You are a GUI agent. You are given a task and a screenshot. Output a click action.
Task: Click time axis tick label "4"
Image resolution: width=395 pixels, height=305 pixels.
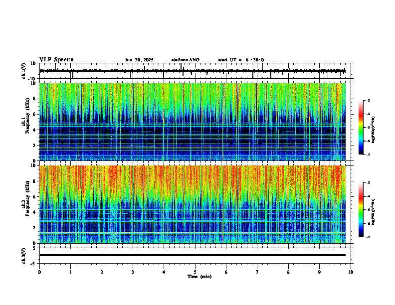(x=164, y=272)
